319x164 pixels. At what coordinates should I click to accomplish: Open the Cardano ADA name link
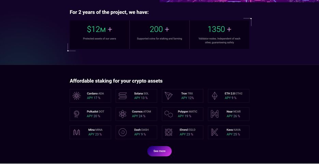pos(95,93)
